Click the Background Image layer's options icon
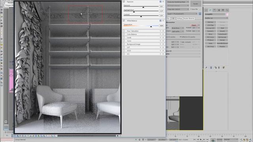 [x=163, y=44]
